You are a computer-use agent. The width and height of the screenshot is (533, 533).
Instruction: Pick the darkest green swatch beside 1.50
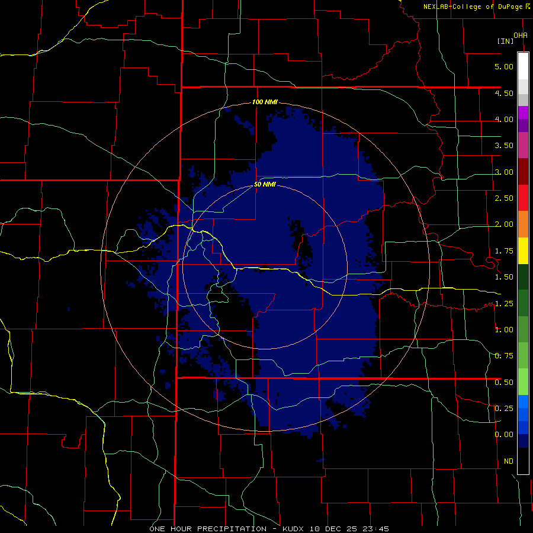pyautogui.click(x=523, y=277)
